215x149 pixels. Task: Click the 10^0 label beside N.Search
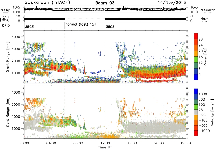click(194, 12)
